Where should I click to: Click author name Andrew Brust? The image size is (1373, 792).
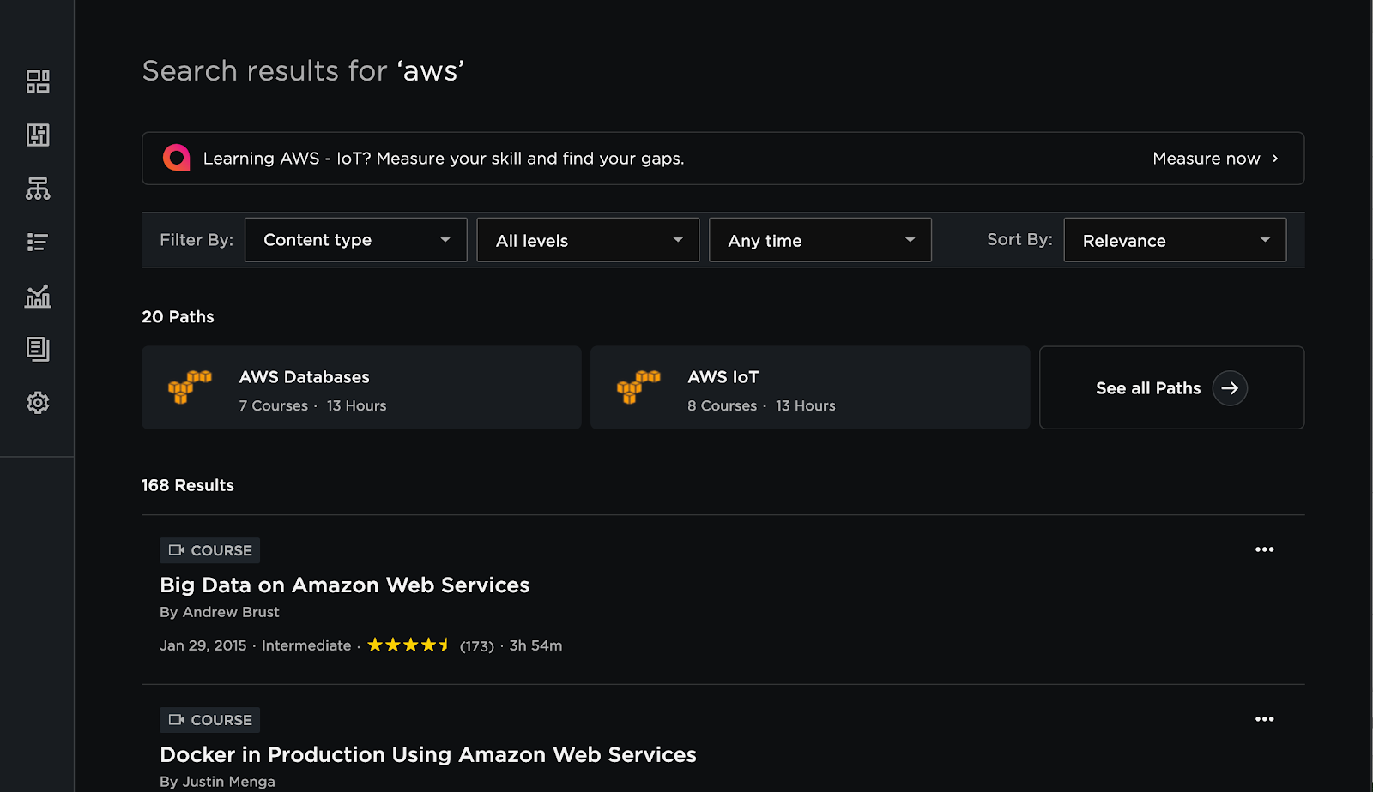coord(231,612)
